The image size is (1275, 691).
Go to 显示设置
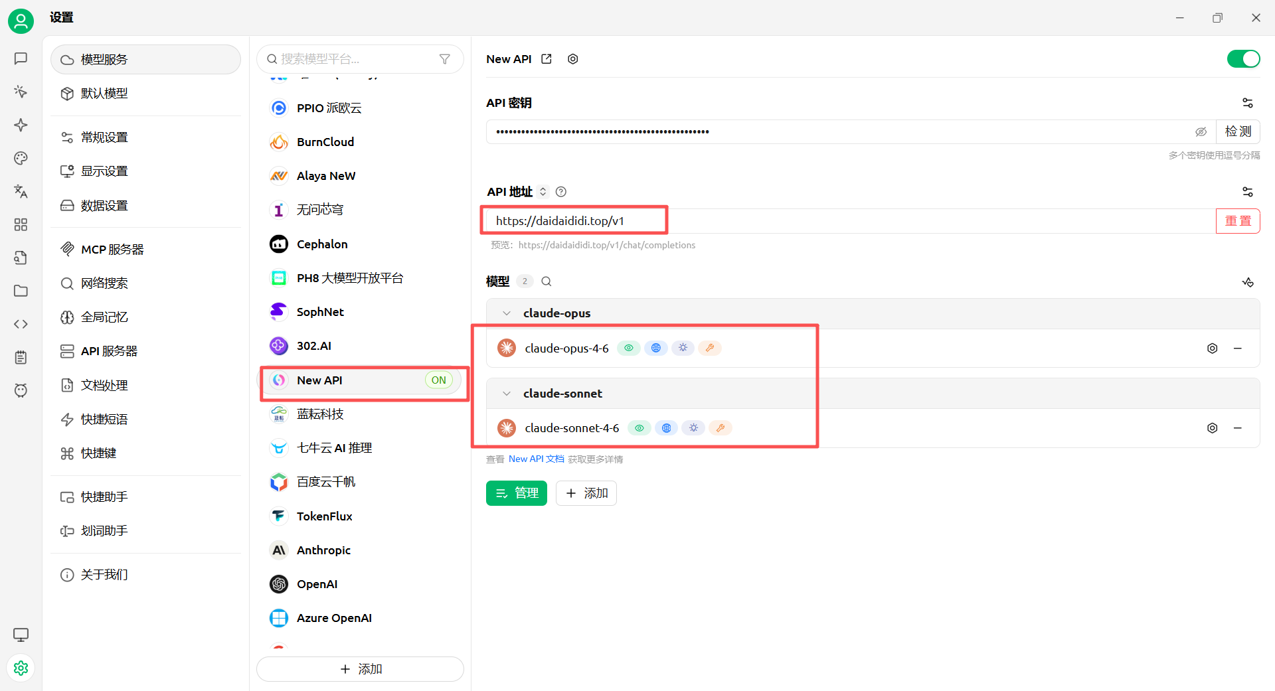point(145,171)
